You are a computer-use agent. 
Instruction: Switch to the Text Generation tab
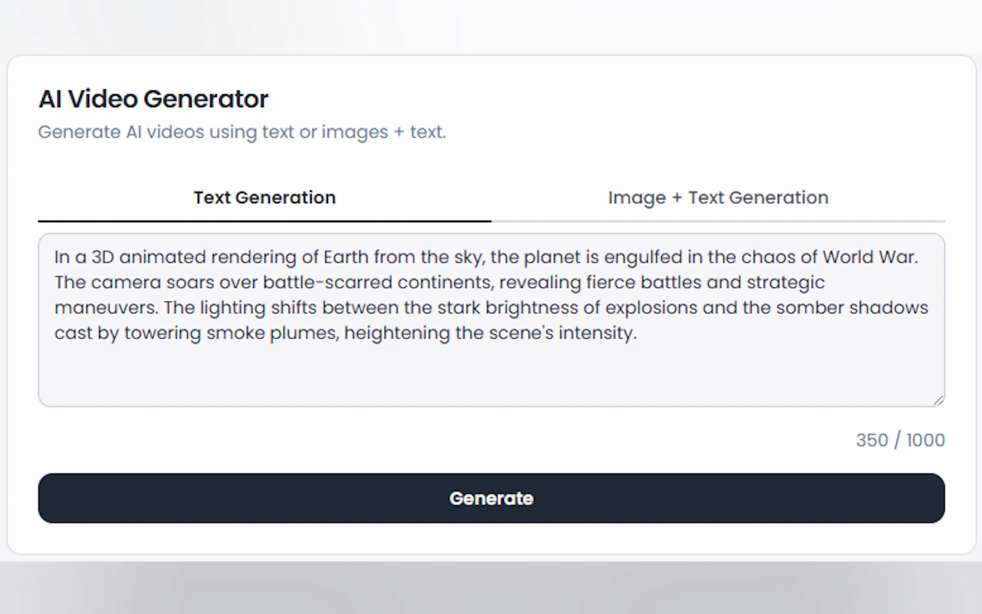tap(265, 198)
